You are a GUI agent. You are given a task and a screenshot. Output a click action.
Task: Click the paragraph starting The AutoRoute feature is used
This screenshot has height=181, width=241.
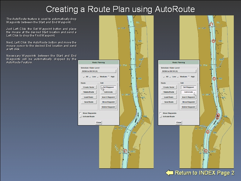41,21
